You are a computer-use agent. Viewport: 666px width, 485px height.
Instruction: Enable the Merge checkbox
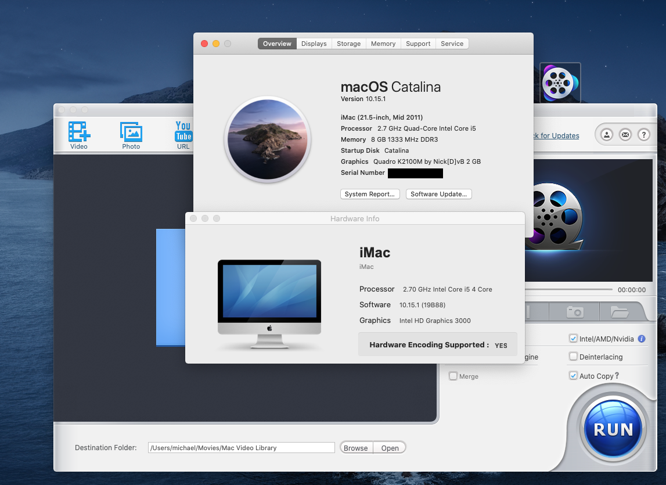click(453, 376)
